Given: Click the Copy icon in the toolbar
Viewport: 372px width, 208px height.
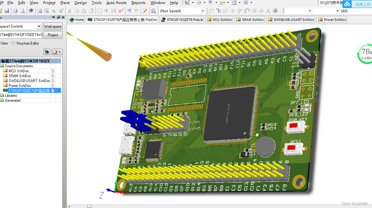Looking at the screenshot, I should pyautogui.click(x=77, y=10).
